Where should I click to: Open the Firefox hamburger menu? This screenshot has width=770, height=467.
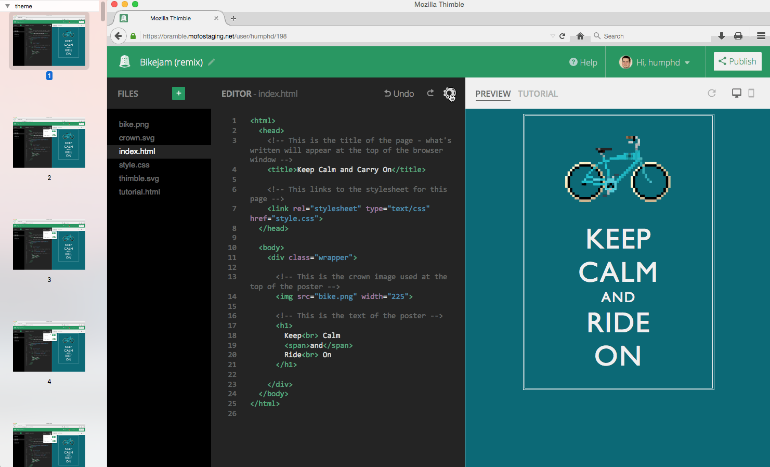tap(761, 35)
